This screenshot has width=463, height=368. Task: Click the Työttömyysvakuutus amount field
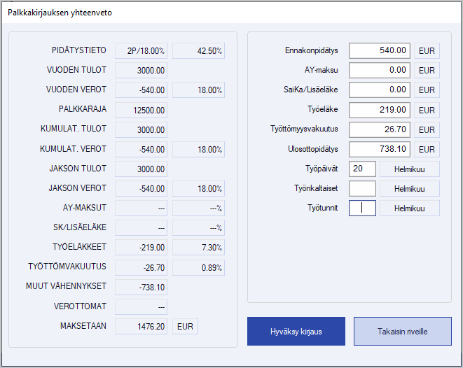380,129
